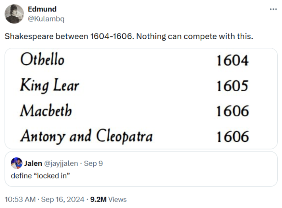Open the 9.2M Views count
Screen dimensions: 282x208
99,199
